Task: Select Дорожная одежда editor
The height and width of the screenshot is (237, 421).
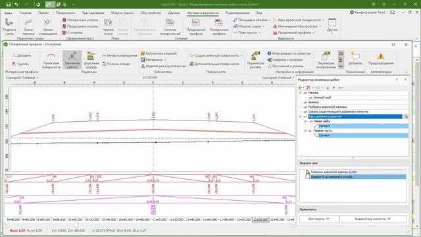Action: tap(91, 60)
